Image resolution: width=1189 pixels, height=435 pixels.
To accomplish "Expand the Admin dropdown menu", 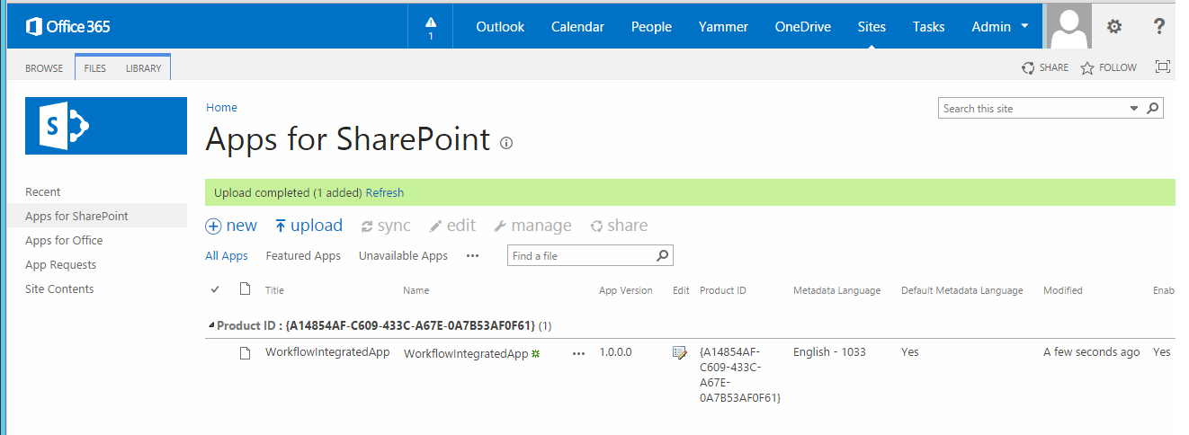I will [x=1024, y=27].
